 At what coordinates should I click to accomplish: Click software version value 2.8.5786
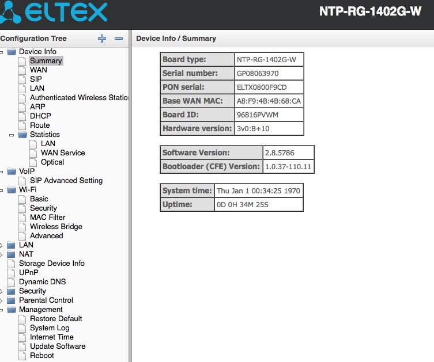click(280, 153)
